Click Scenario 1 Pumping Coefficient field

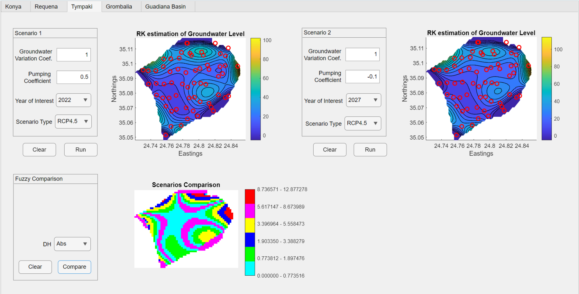click(74, 77)
